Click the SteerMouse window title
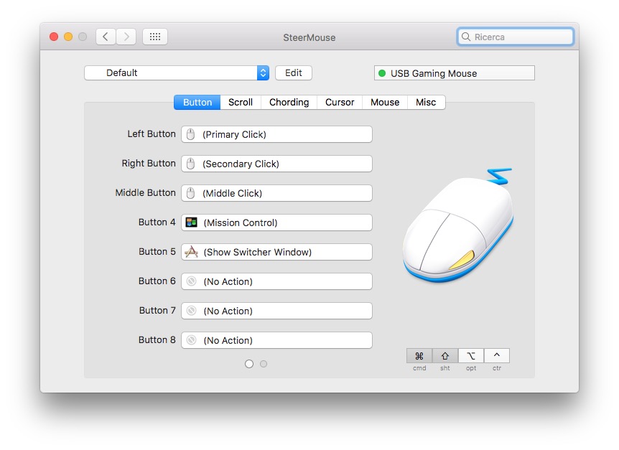The height and width of the screenshot is (450, 619). (x=309, y=37)
